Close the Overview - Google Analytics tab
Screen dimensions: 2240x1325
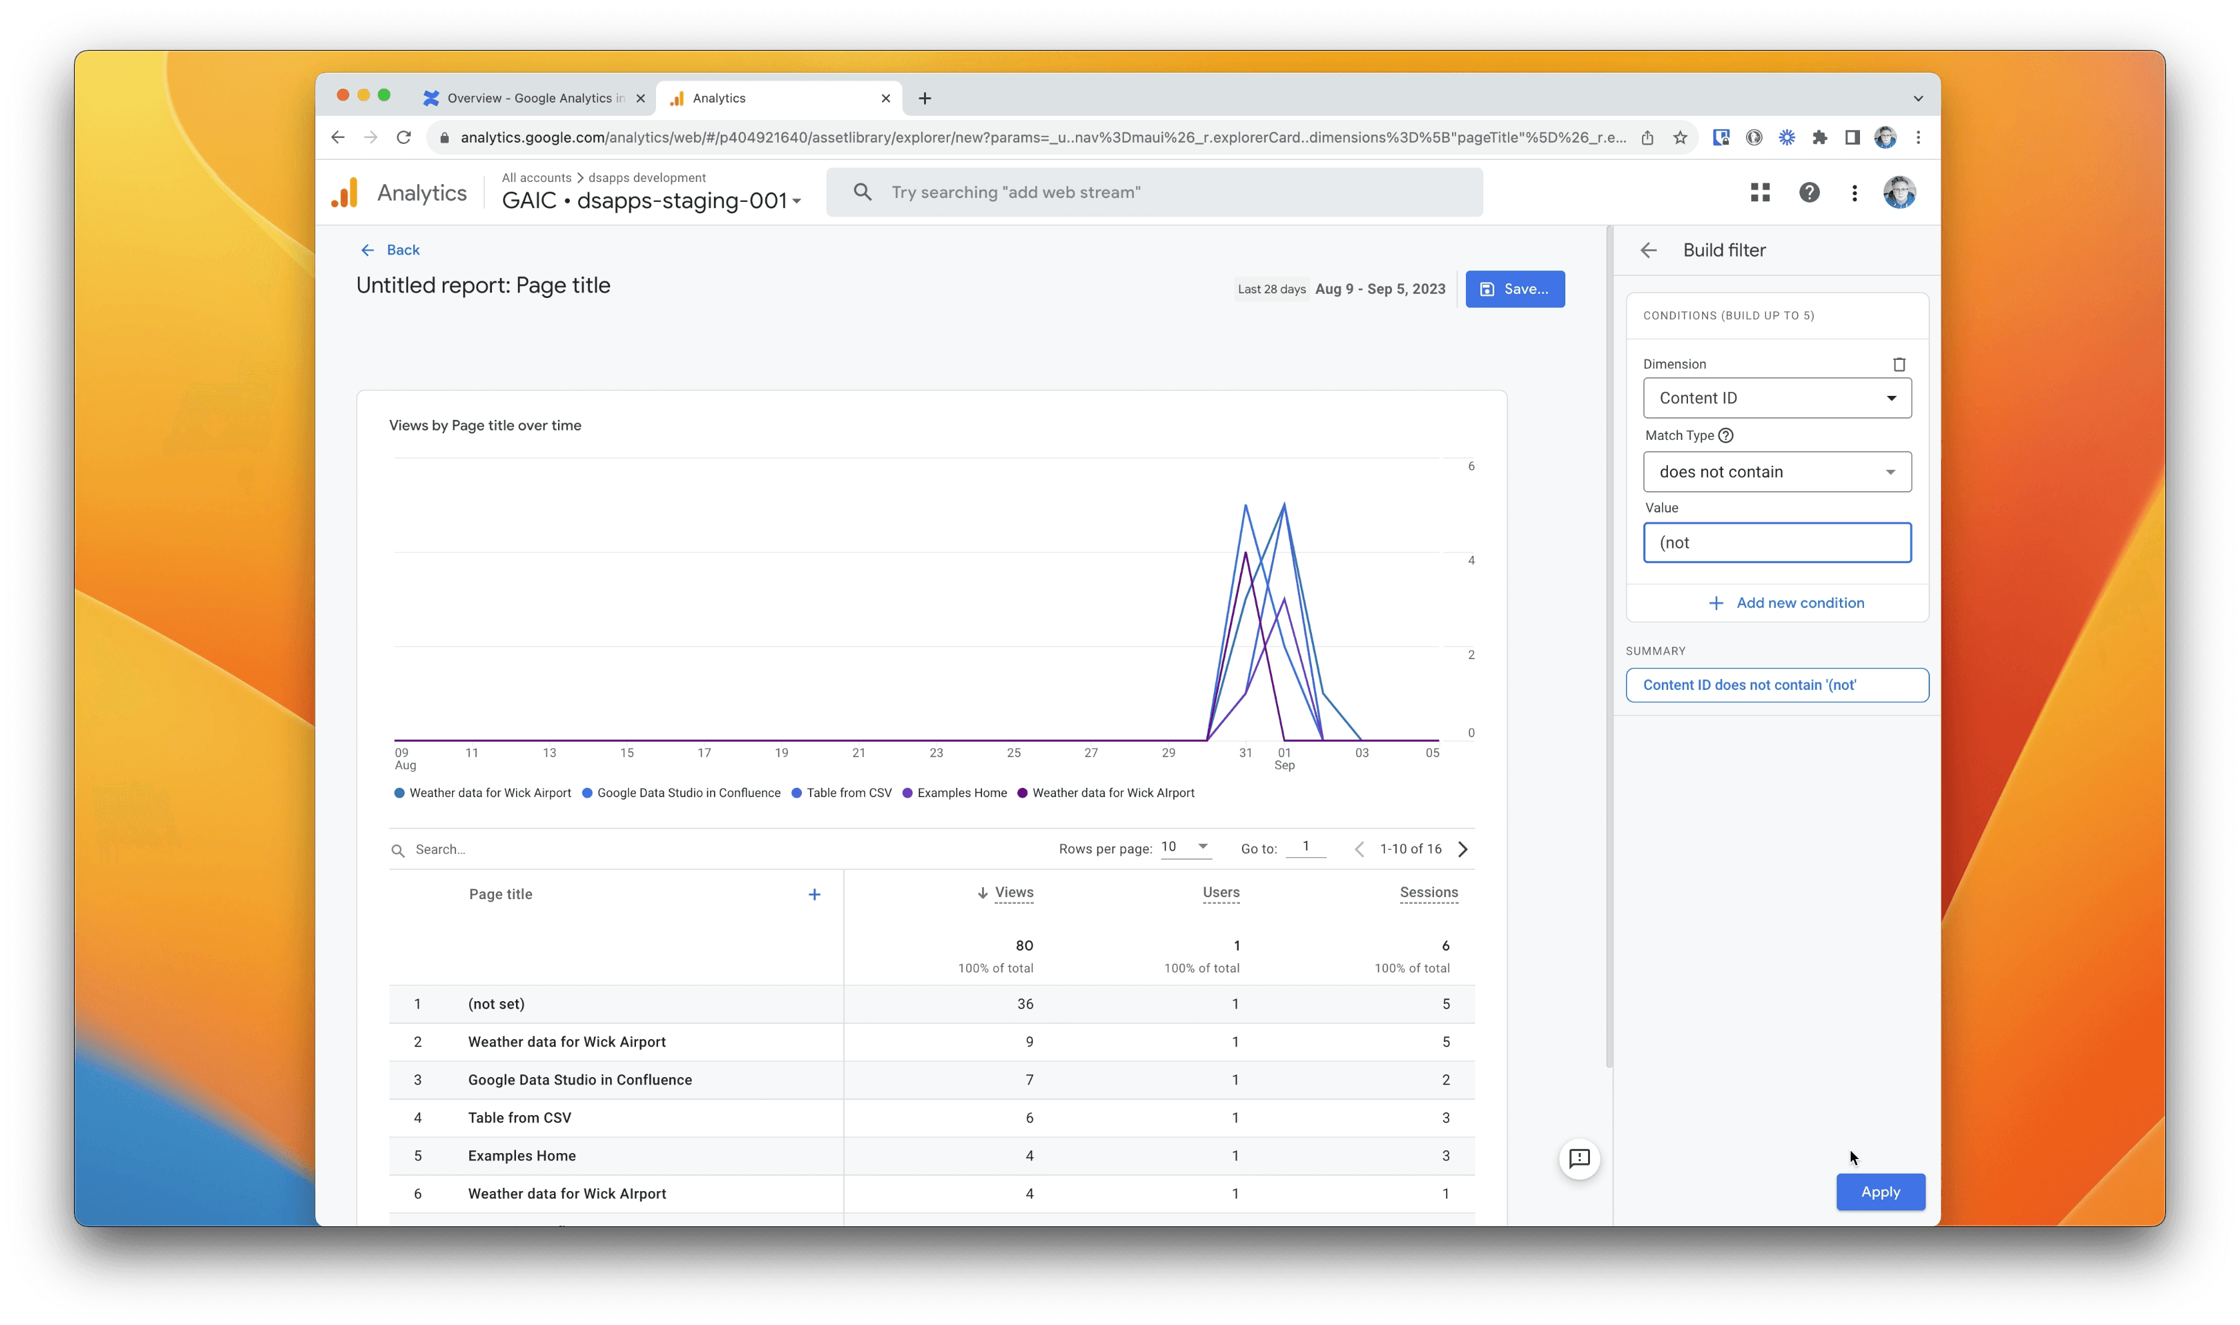pos(640,98)
